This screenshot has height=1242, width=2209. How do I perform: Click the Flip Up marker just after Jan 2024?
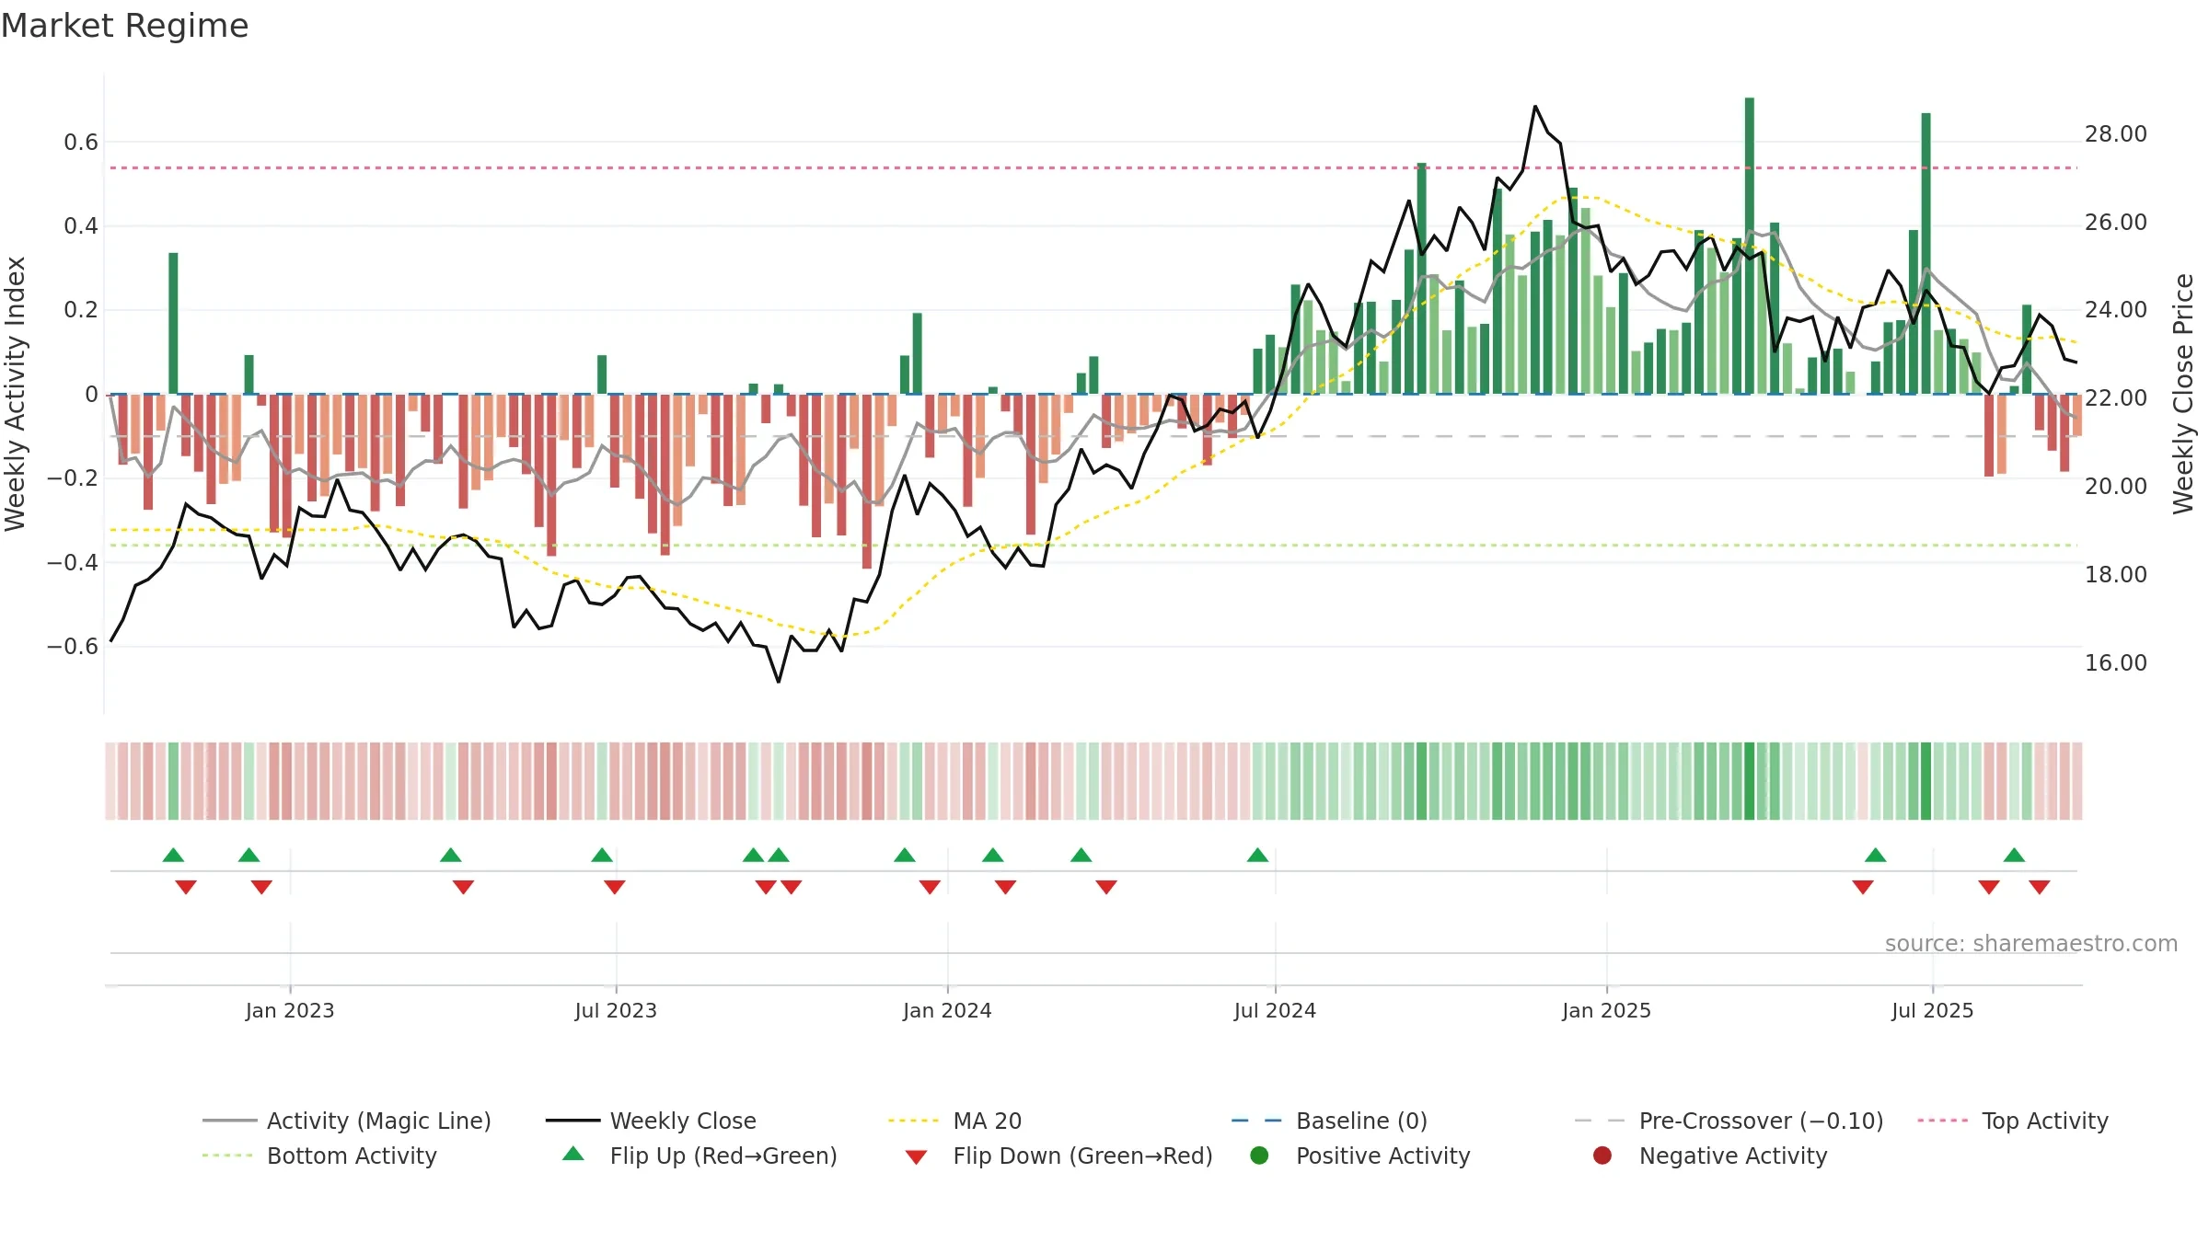click(992, 855)
